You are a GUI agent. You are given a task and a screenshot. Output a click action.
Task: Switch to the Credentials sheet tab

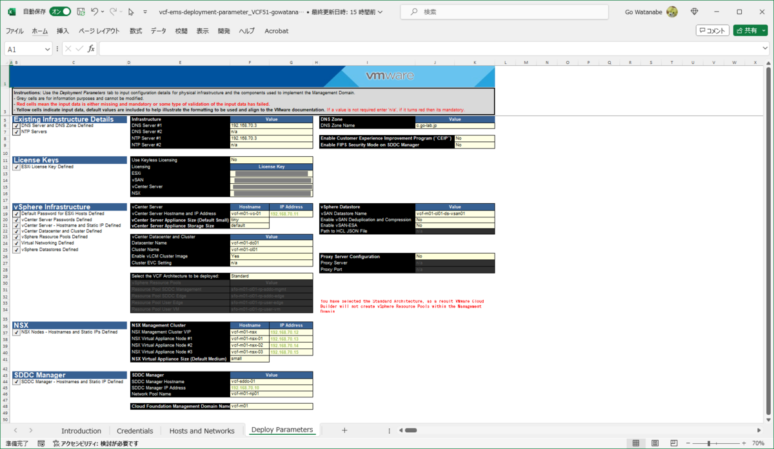pyautogui.click(x=135, y=430)
